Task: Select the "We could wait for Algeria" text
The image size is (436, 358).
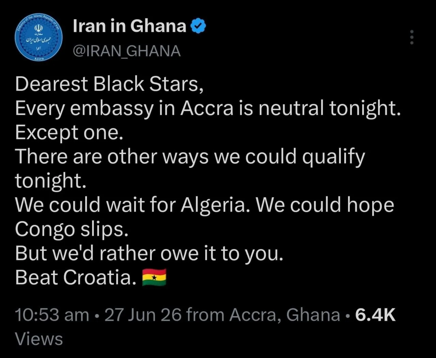Action: 130,205
